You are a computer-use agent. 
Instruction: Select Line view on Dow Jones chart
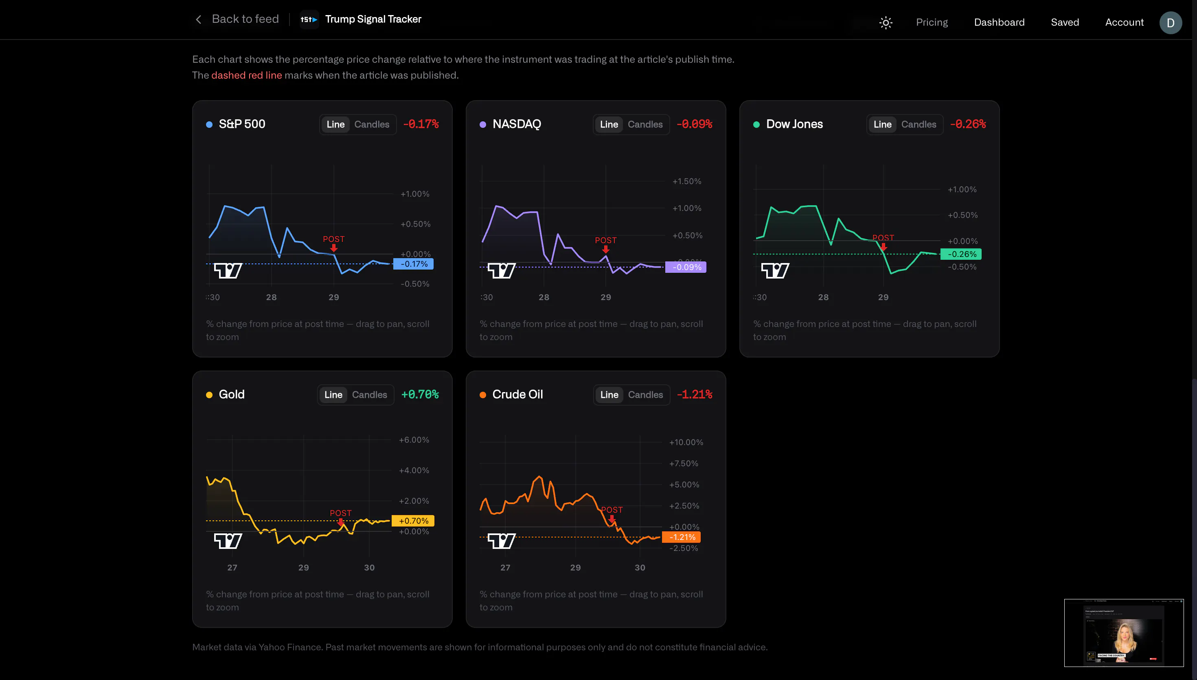882,124
